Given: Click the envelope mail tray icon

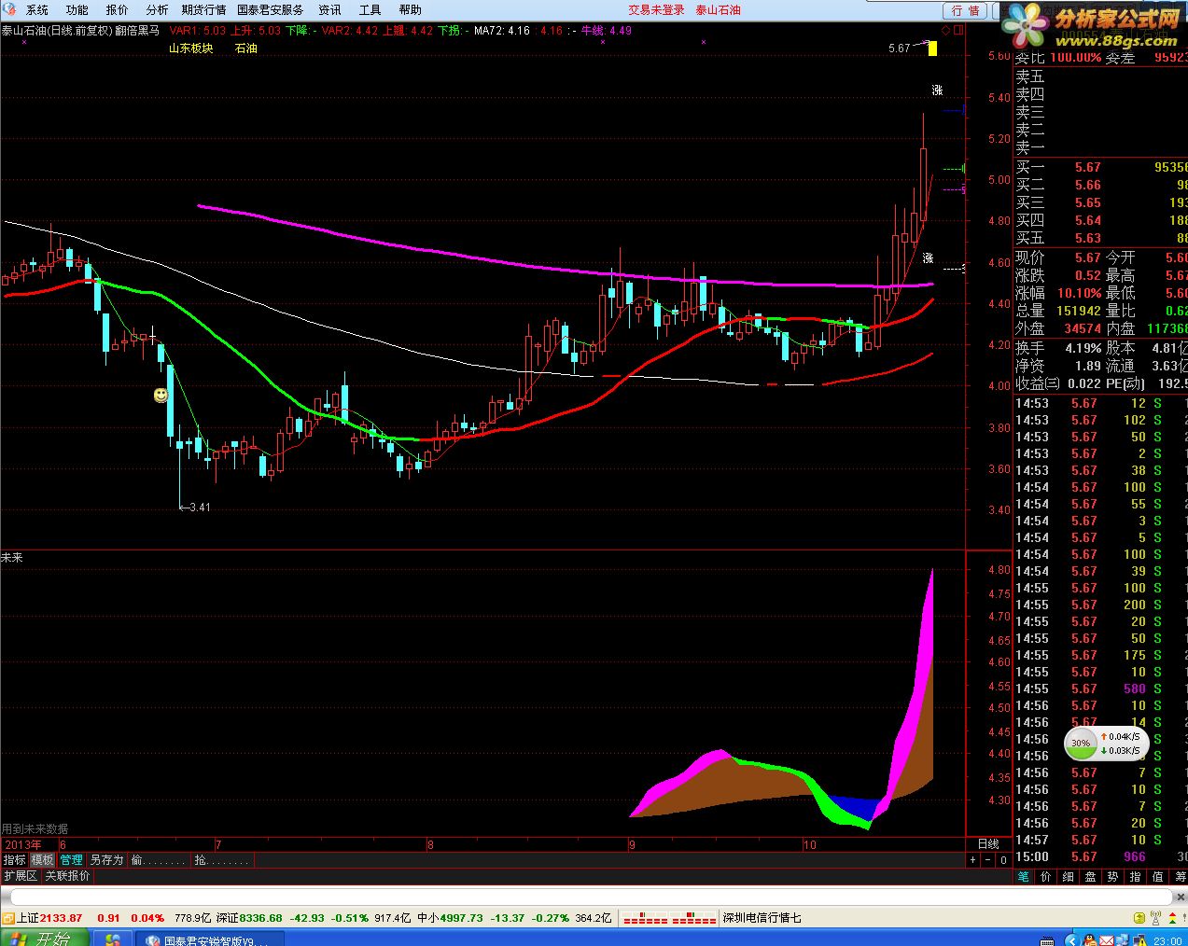Looking at the screenshot, I should click(1107, 940).
